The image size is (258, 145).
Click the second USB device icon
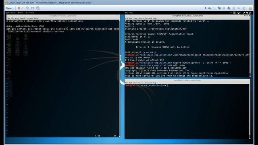[x=239, y=8]
